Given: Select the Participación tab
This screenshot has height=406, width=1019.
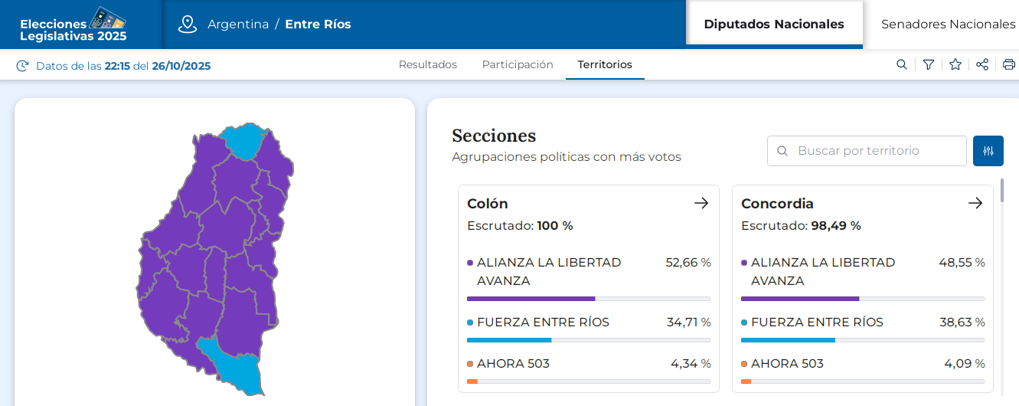Looking at the screenshot, I should pyautogui.click(x=518, y=64).
